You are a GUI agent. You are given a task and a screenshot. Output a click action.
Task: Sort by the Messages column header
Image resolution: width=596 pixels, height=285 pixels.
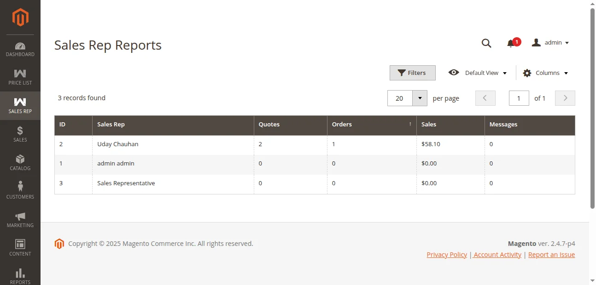point(530,125)
